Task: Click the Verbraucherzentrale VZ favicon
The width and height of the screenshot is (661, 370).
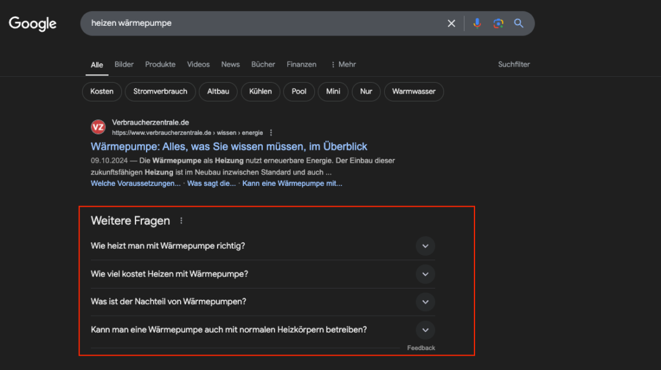Action: coord(98,127)
